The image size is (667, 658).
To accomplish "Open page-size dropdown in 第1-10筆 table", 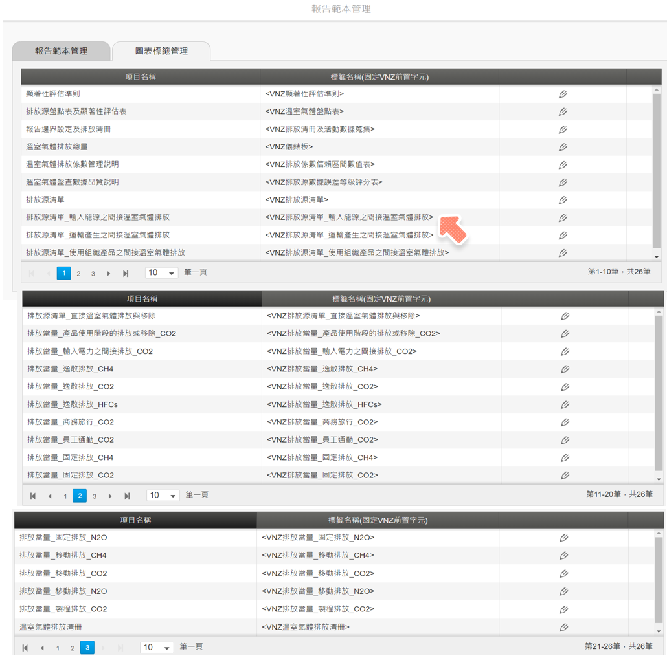I will [x=161, y=273].
